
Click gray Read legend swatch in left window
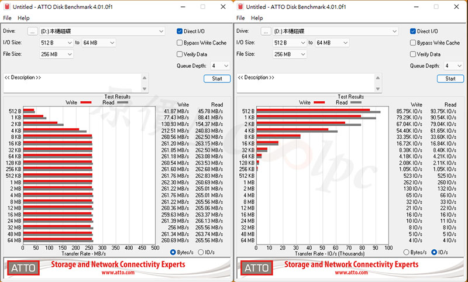tap(123, 102)
